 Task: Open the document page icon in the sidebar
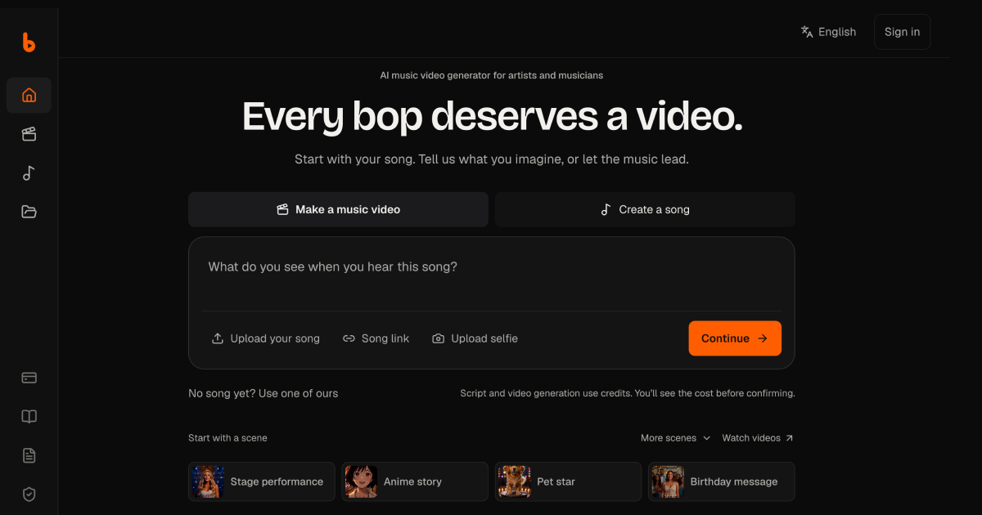click(29, 455)
